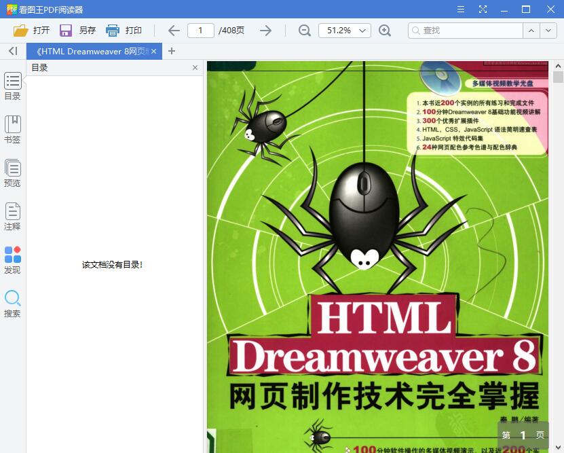Open a PDF file with 打开
Image resolution: width=564 pixels, height=453 pixels.
pos(31,31)
